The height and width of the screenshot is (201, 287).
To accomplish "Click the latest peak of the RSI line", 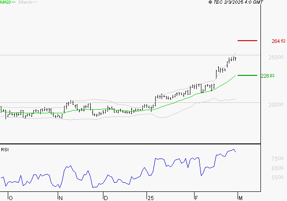I will [233, 149].
